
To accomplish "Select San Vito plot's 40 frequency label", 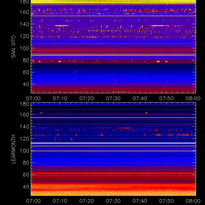I will pos(26,84).
